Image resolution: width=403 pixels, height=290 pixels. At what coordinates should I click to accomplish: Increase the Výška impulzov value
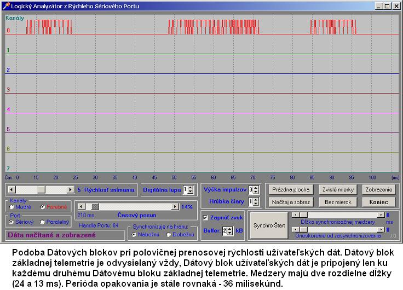click(256, 188)
